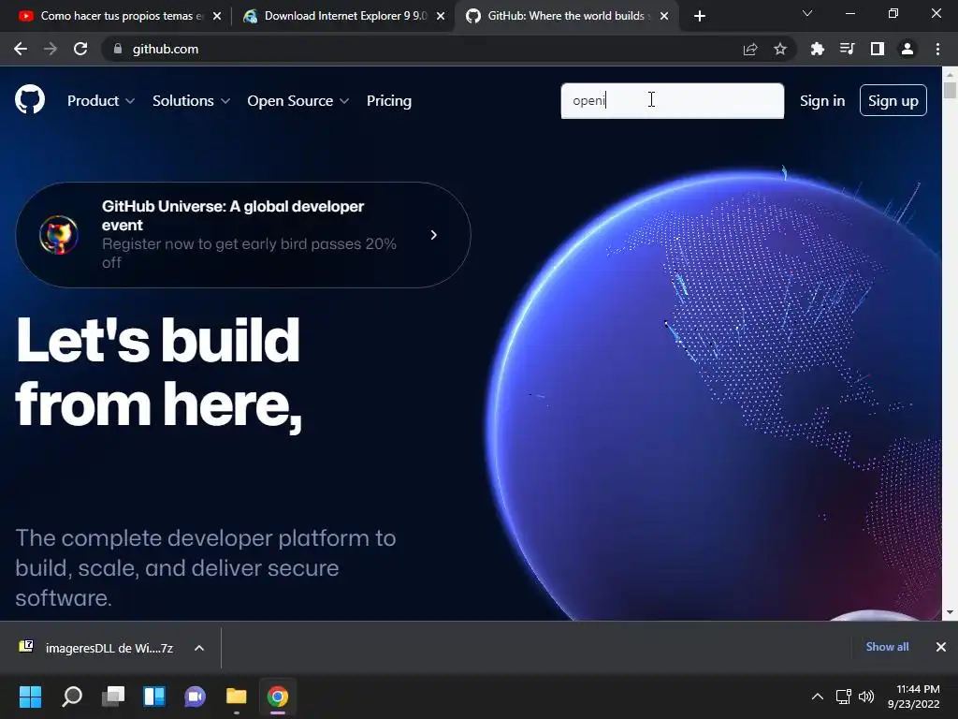Click the vertical scrollbar thumb
The height and width of the screenshot is (719, 958).
pyautogui.click(x=950, y=90)
